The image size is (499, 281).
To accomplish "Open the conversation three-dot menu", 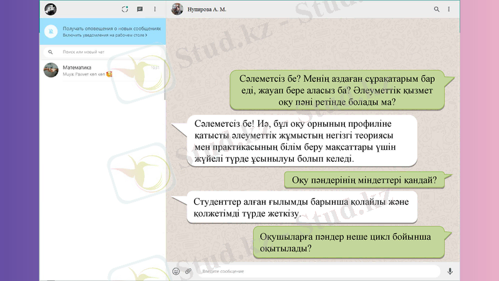I will pyautogui.click(x=450, y=9).
